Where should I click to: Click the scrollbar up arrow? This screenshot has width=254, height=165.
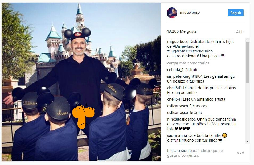248,40
